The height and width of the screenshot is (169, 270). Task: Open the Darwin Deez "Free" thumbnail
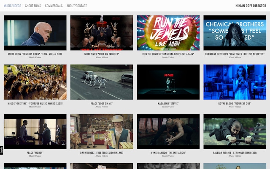pos(102,131)
